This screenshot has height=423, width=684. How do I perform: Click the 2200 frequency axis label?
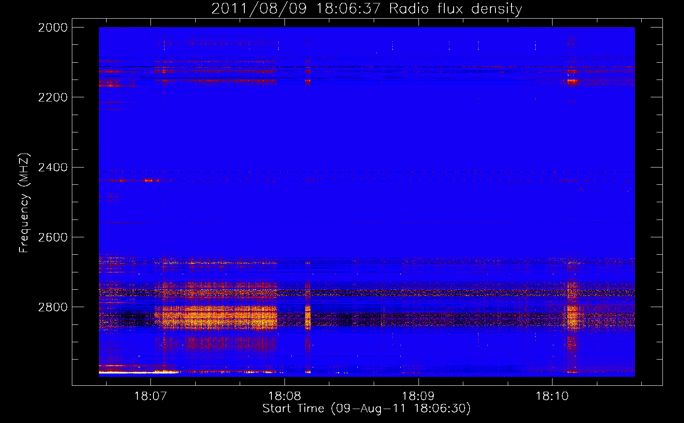click(x=53, y=97)
